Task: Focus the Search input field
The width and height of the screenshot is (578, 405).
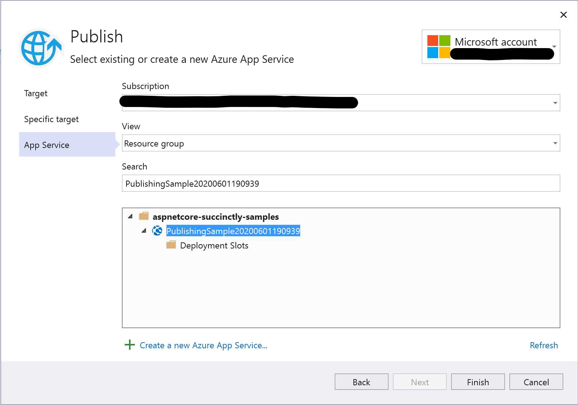Action: (341, 183)
